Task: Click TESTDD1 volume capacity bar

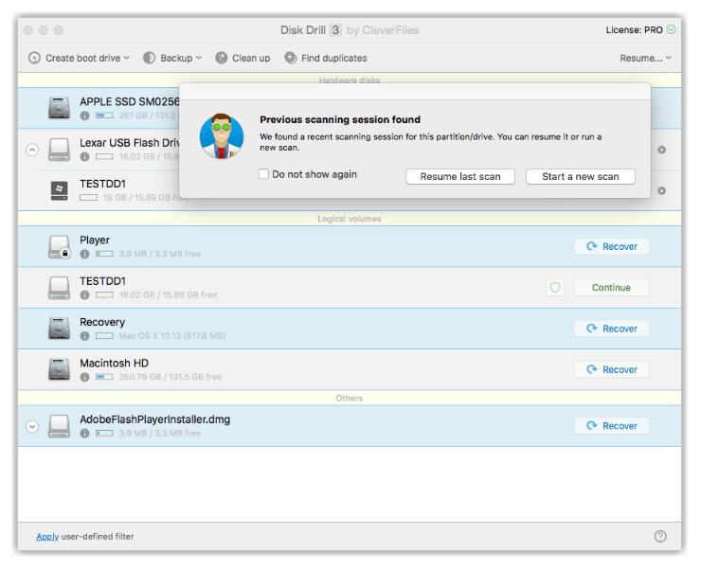Action: pyautogui.click(x=104, y=294)
